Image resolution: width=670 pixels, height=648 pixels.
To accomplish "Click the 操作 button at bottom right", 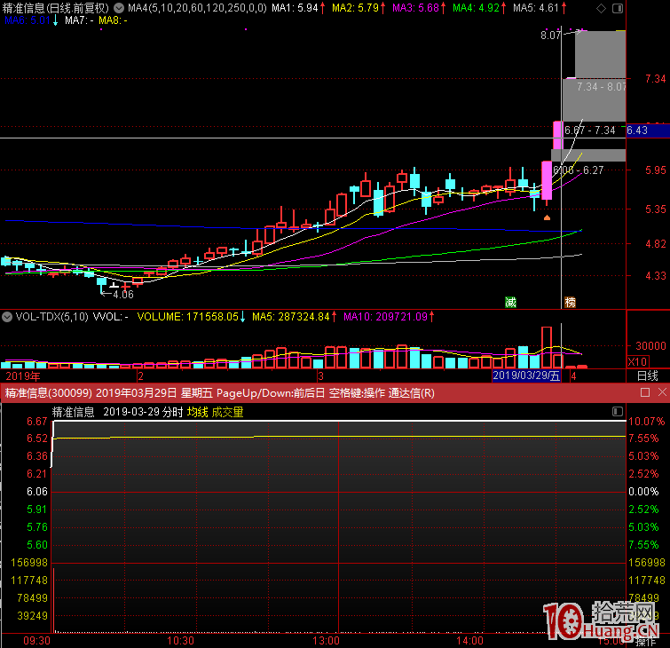I will (x=645, y=642).
